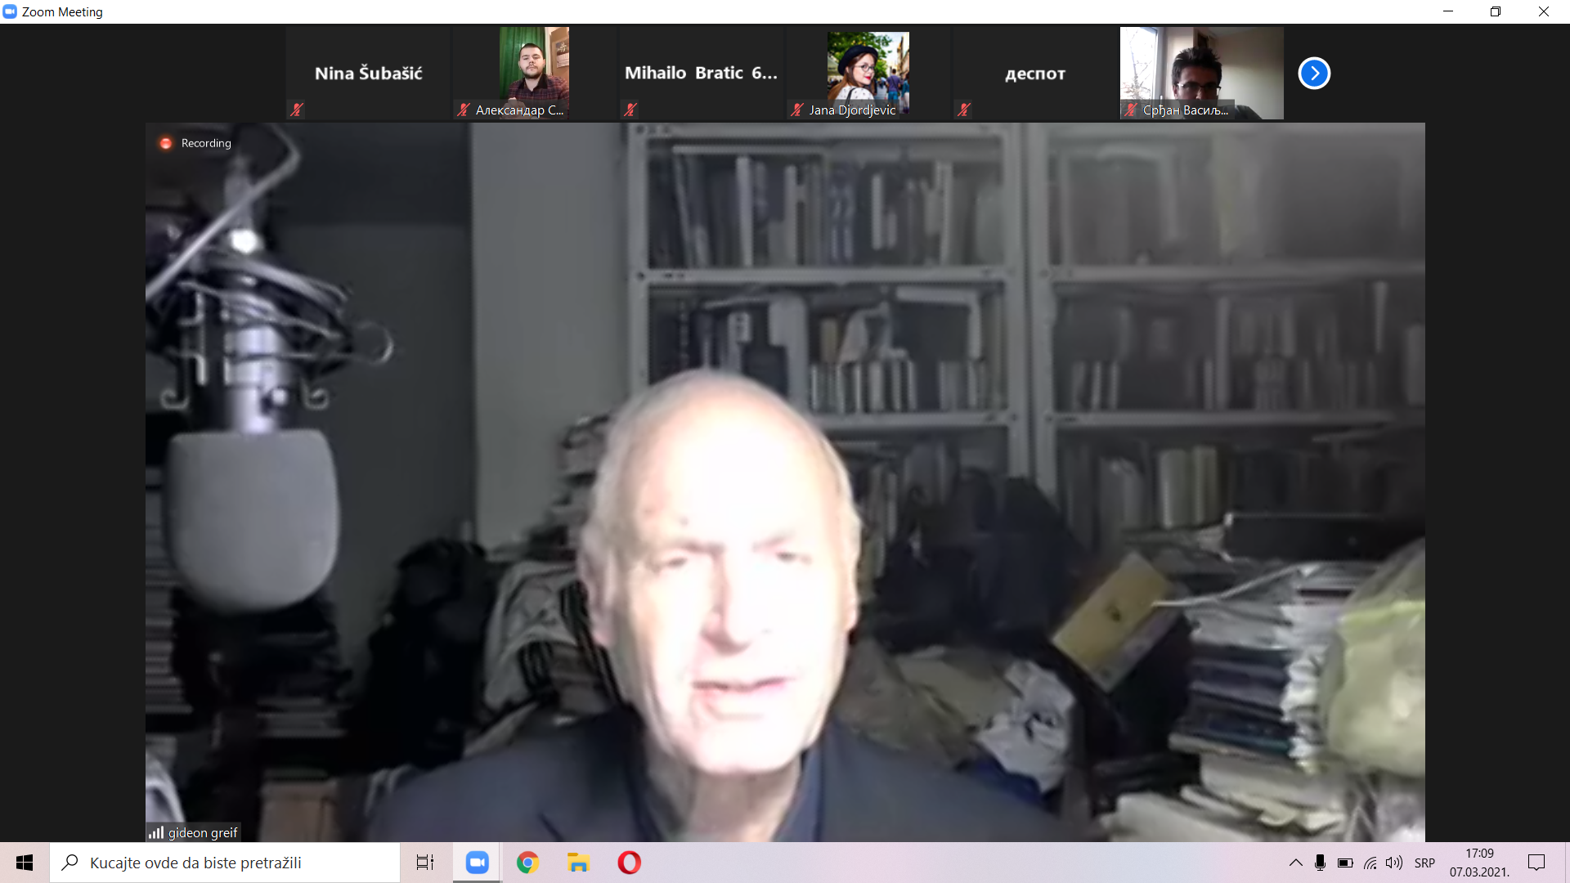Image resolution: width=1570 pixels, height=883 pixels.
Task: Click gideon greif signal strength icon
Action: point(155,832)
